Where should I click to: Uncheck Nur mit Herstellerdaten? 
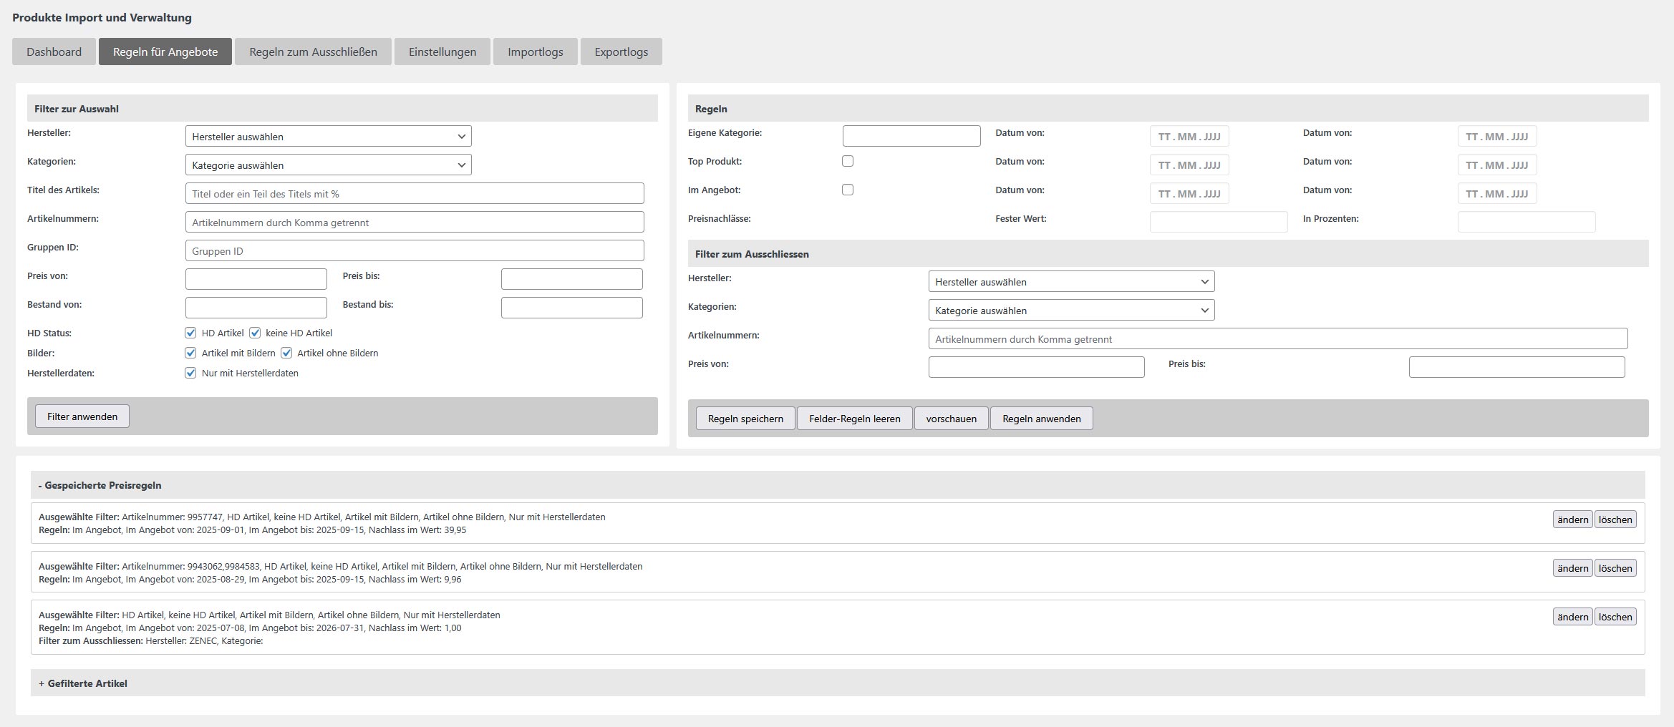[x=190, y=373]
